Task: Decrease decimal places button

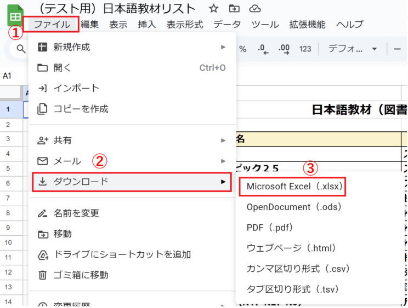Action: pyautogui.click(x=263, y=49)
